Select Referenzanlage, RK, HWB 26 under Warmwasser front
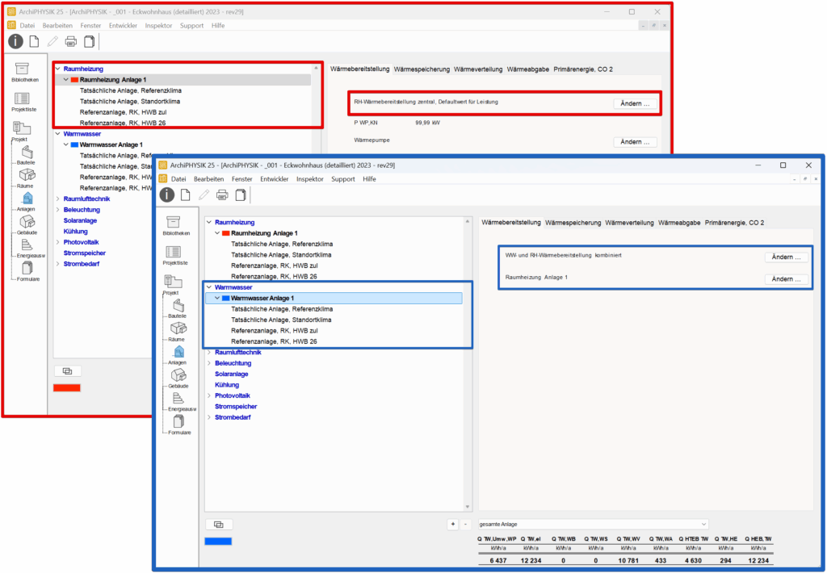The width and height of the screenshot is (827, 573). point(274,341)
